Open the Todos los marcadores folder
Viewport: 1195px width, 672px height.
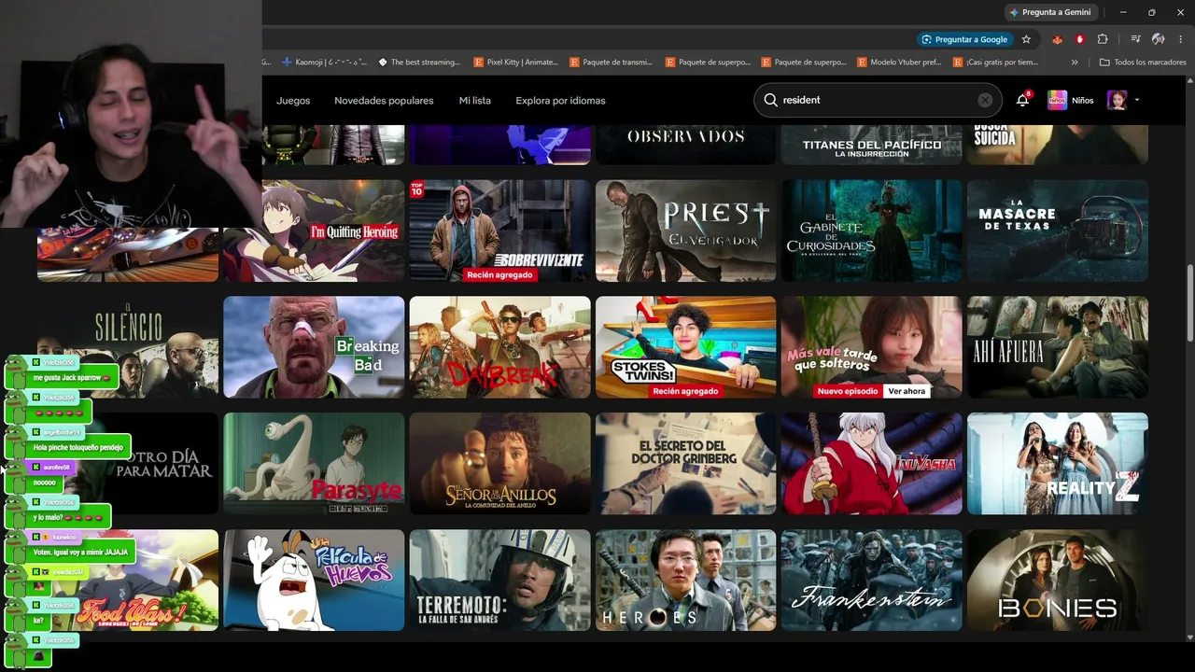coord(1143,63)
